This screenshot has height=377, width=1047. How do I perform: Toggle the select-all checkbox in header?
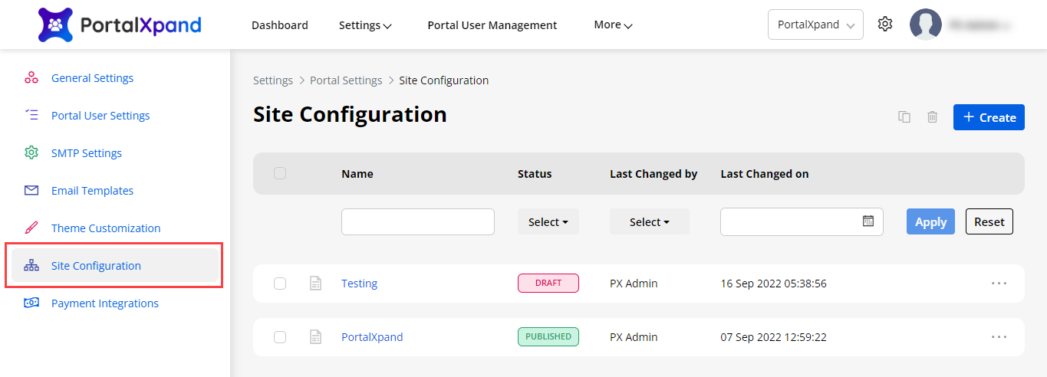280,173
